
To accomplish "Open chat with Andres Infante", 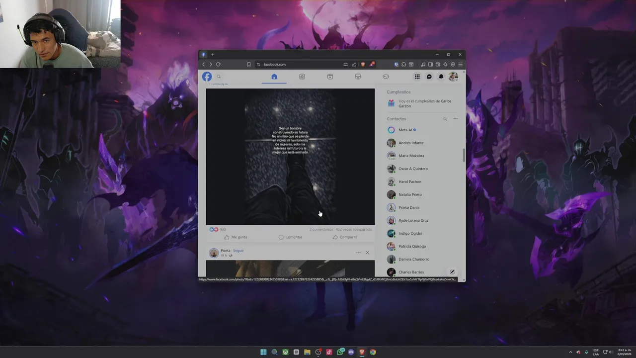I will pyautogui.click(x=422, y=143).
